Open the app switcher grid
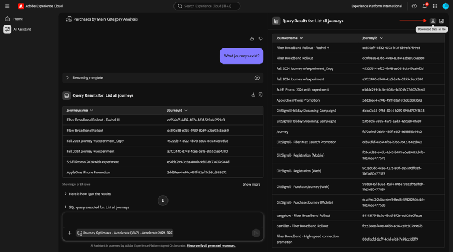The image size is (453, 252). click(435, 6)
